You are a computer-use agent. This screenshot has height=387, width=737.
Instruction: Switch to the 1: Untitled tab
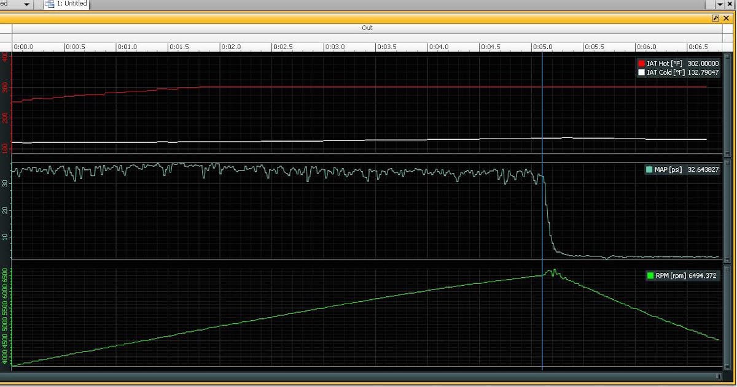coord(72,4)
